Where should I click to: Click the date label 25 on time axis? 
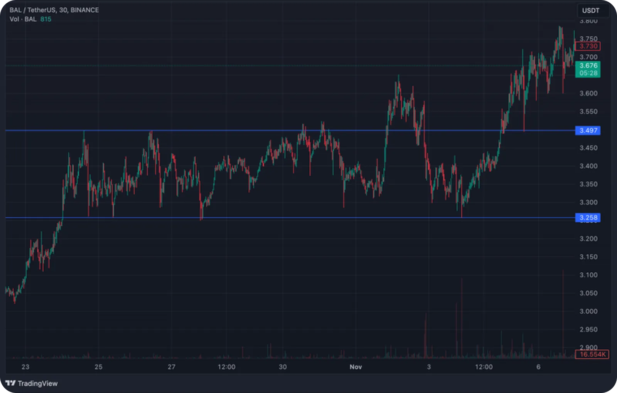pos(98,367)
